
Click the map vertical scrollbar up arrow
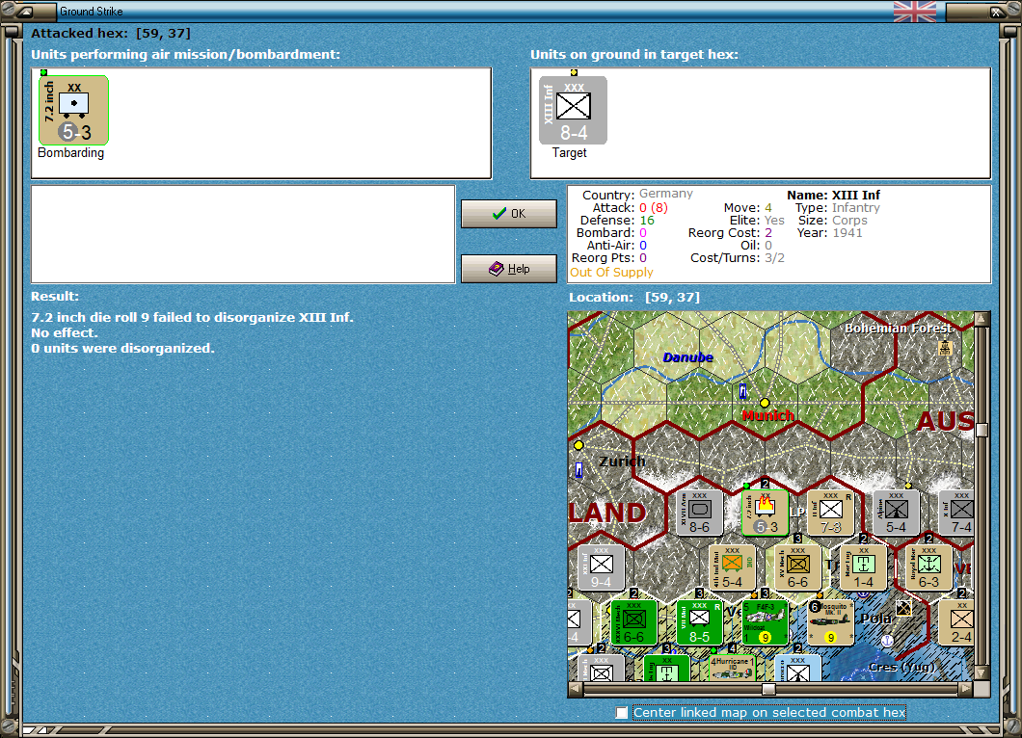[x=982, y=319]
